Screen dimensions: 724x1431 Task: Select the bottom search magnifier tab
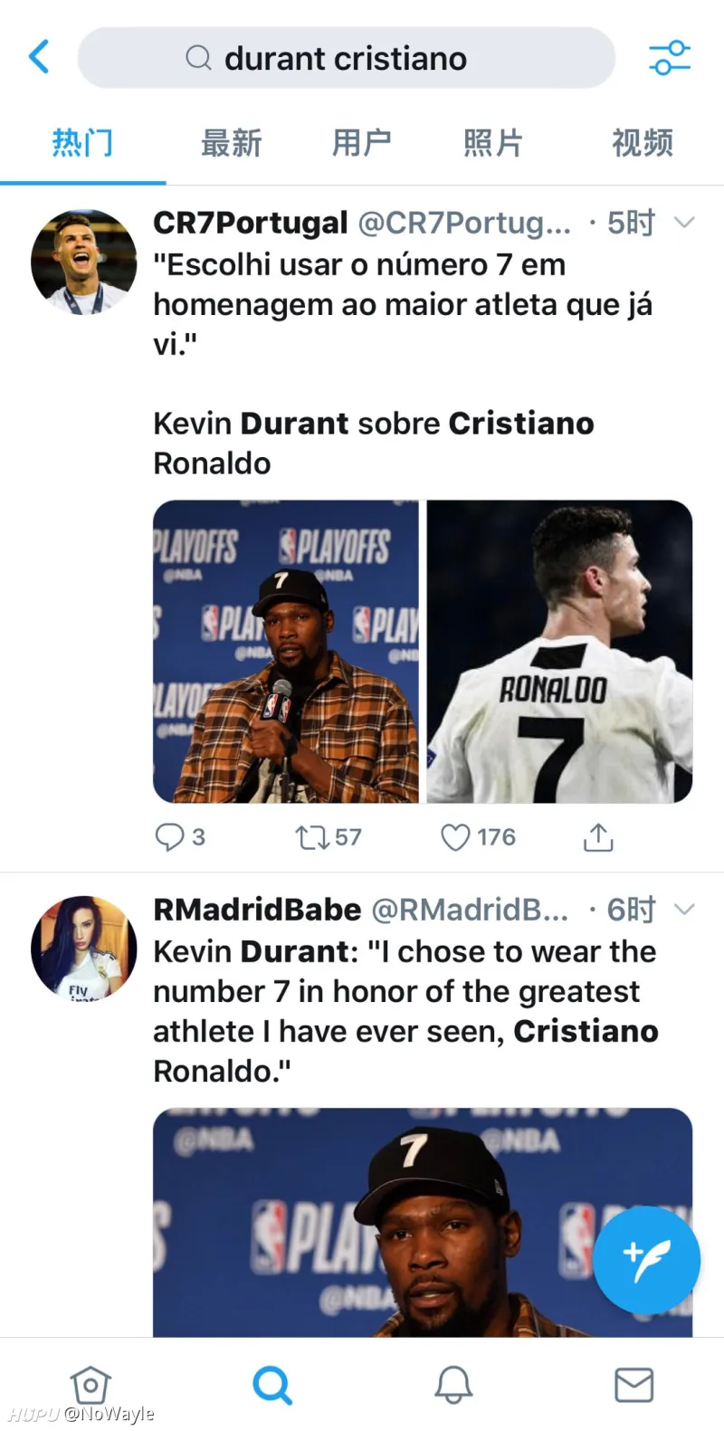(272, 1385)
